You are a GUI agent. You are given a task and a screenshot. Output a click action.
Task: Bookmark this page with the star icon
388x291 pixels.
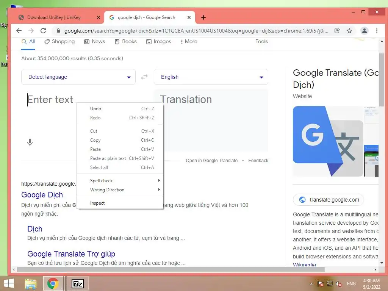349,31
